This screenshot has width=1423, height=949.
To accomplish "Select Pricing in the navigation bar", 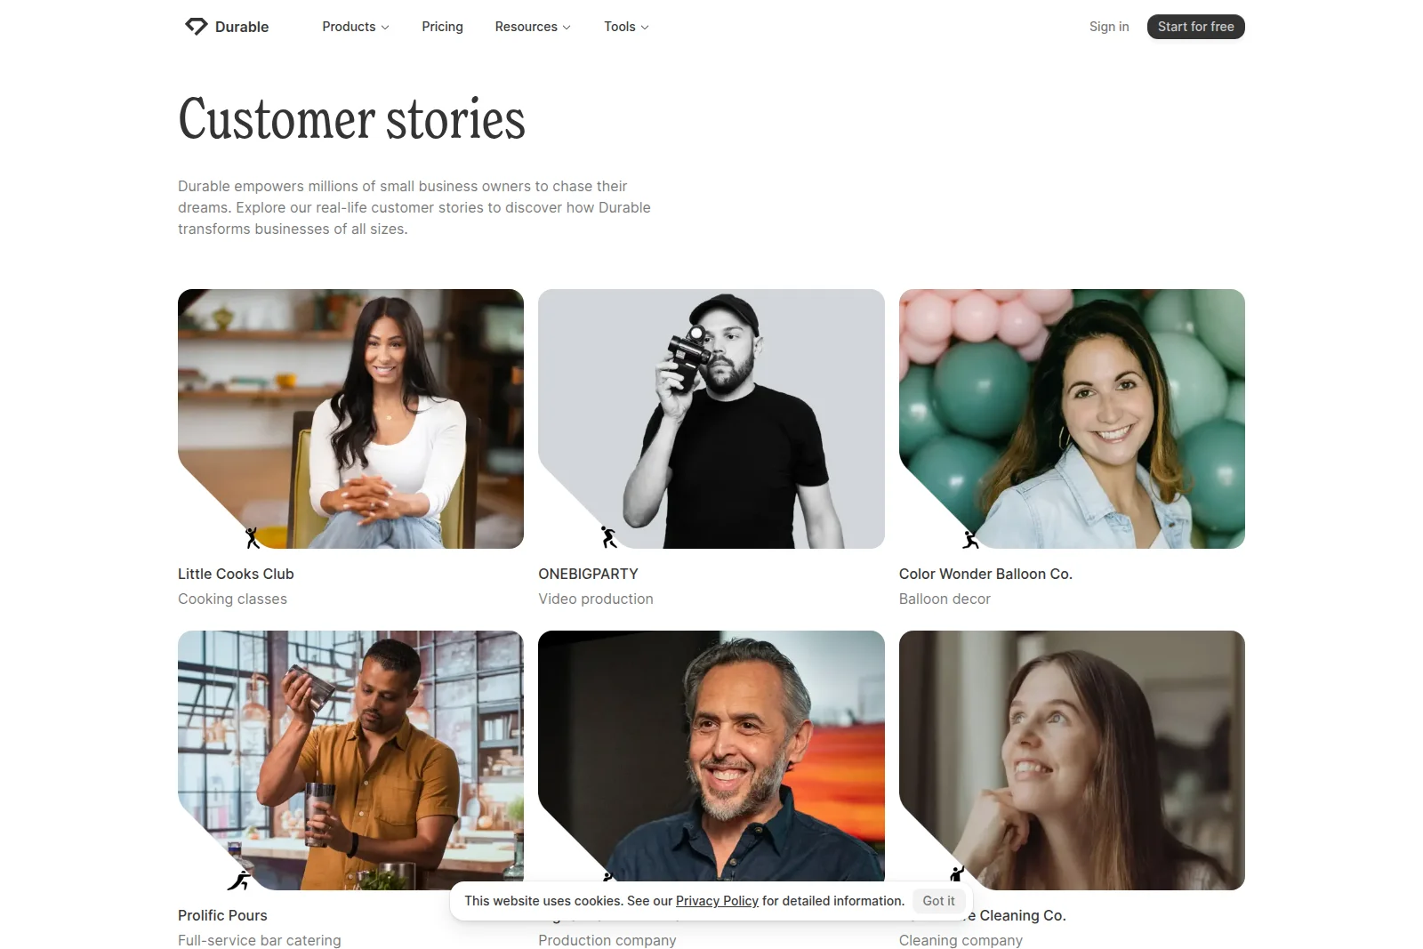I will pos(442,27).
